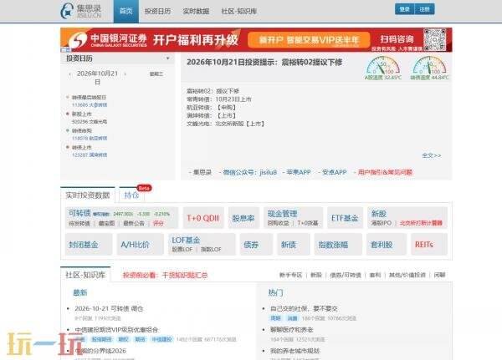
Task: Select the 社区-知识库 section tab
Action: pos(85,275)
